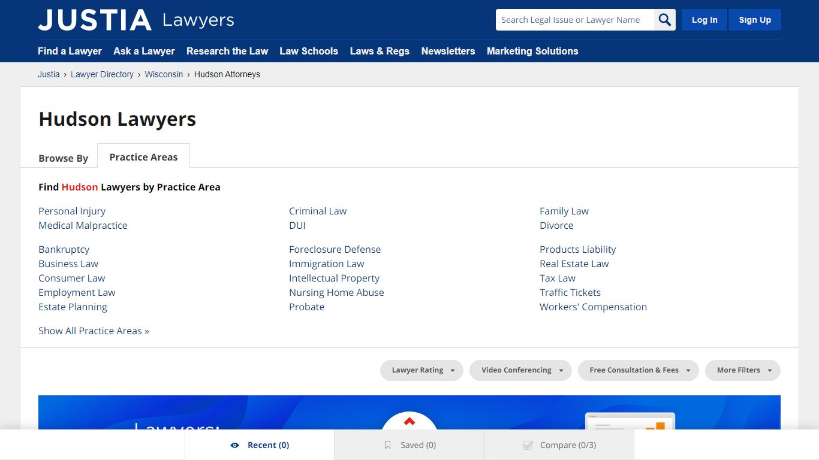Open the Business Law practice area

pos(68,264)
